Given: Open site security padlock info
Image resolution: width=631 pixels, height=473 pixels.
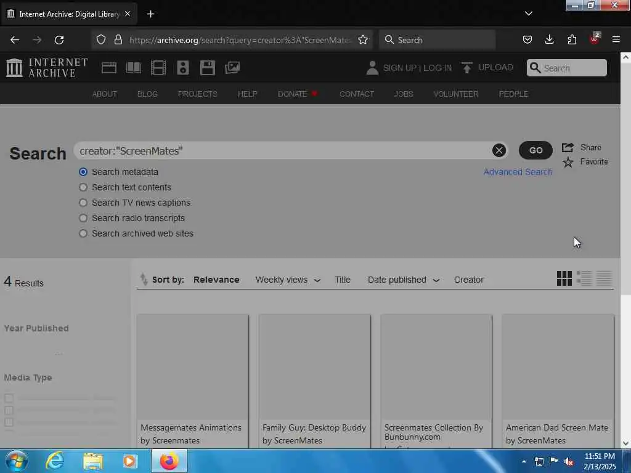Looking at the screenshot, I should [118, 40].
